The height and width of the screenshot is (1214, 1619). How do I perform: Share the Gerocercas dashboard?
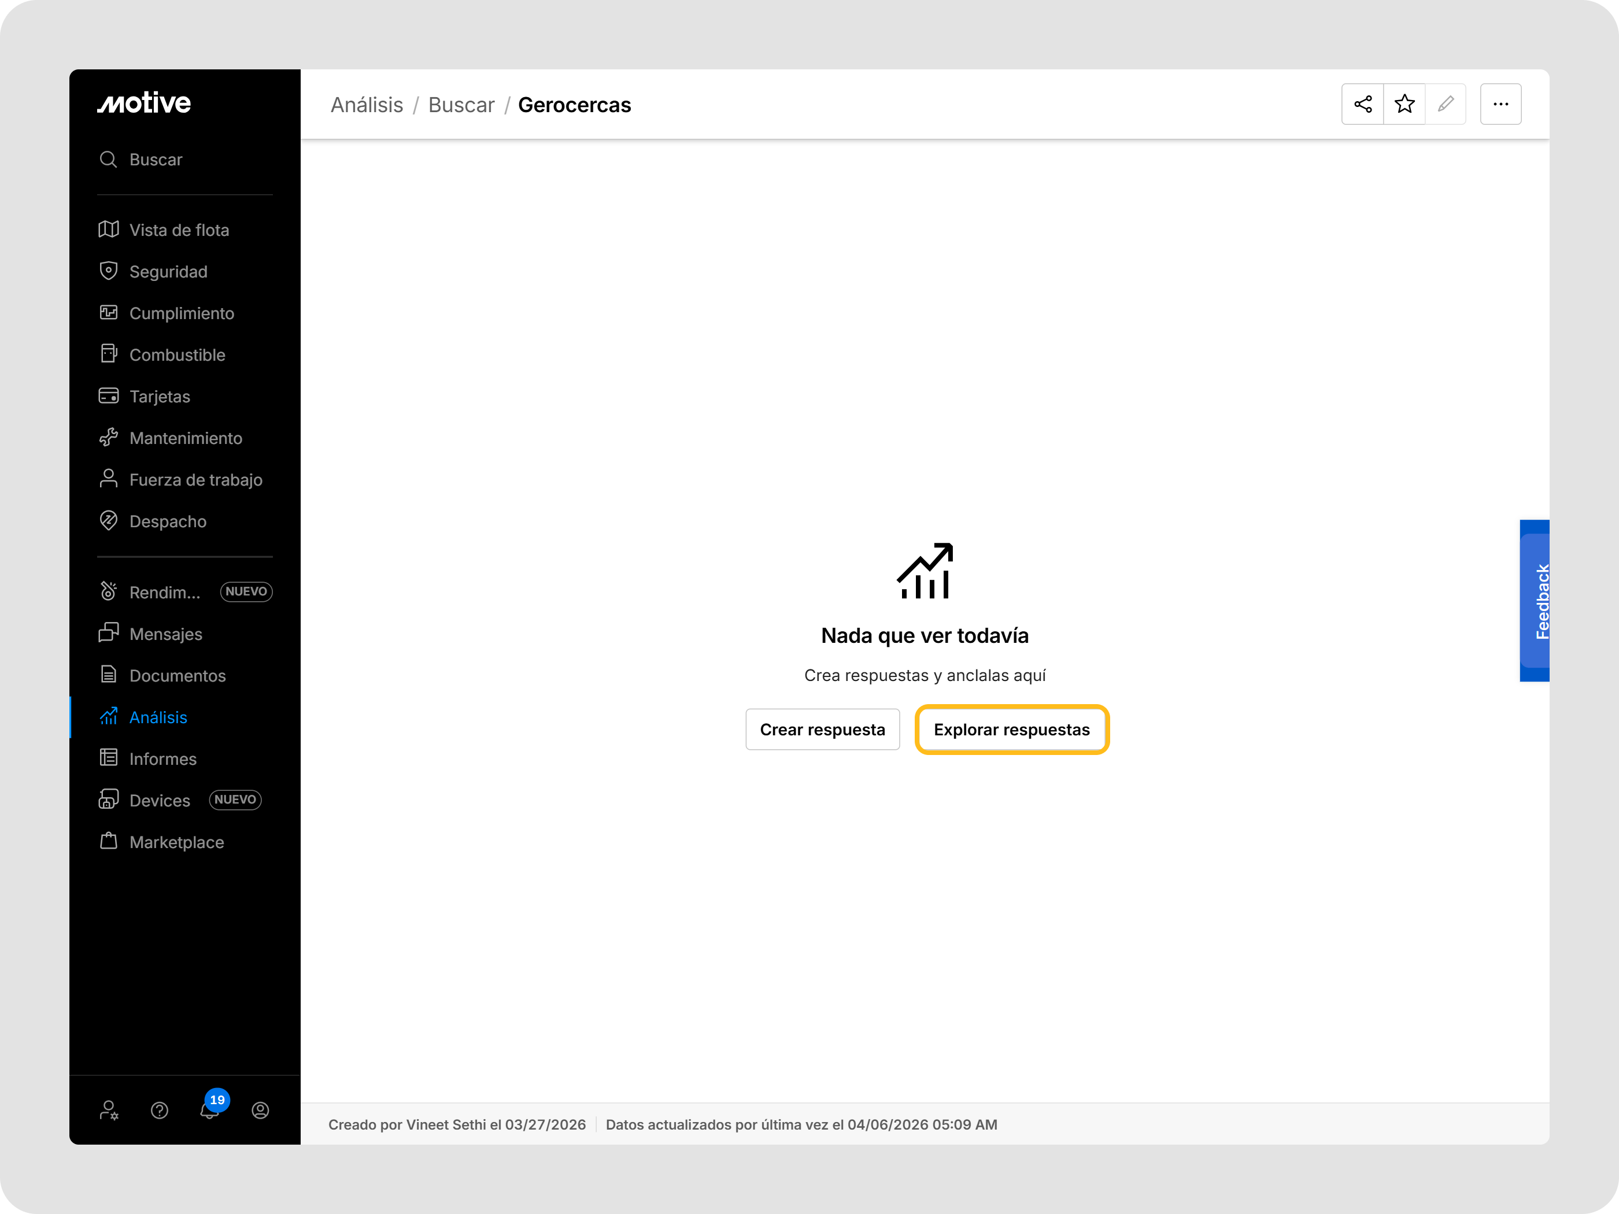pos(1363,104)
